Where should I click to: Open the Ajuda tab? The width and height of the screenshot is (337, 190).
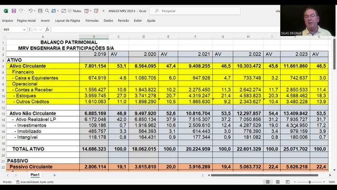(x=151, y=21)
